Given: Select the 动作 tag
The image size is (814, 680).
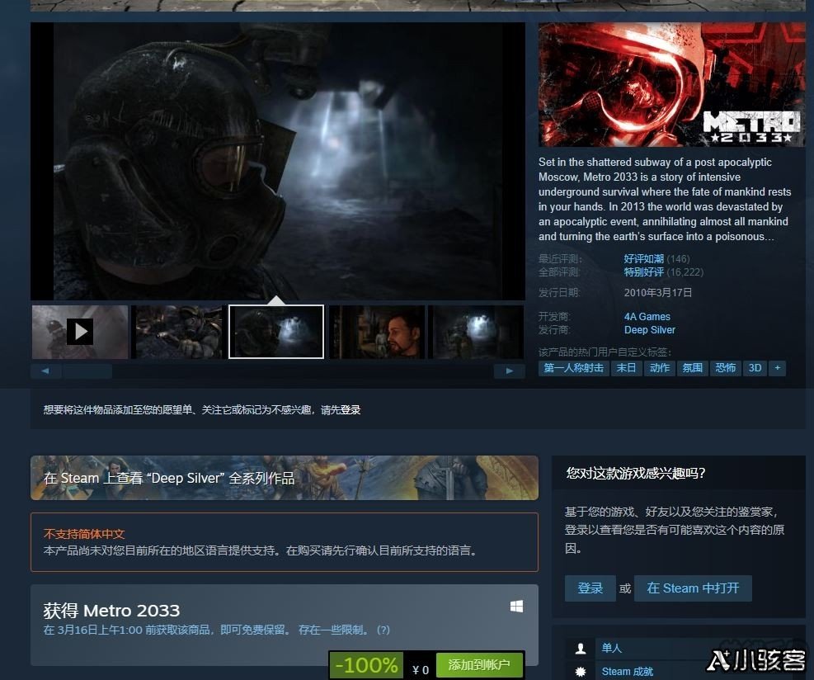Looking at the screenshot, I should (x=659, y=368).
